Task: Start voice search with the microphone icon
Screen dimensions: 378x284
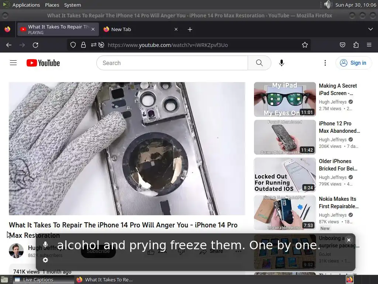Action: pyautogui.click(x=281, y=63)
